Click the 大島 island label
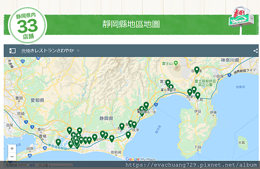The width and height of the screenshot is (260, 169). (241, 142)
